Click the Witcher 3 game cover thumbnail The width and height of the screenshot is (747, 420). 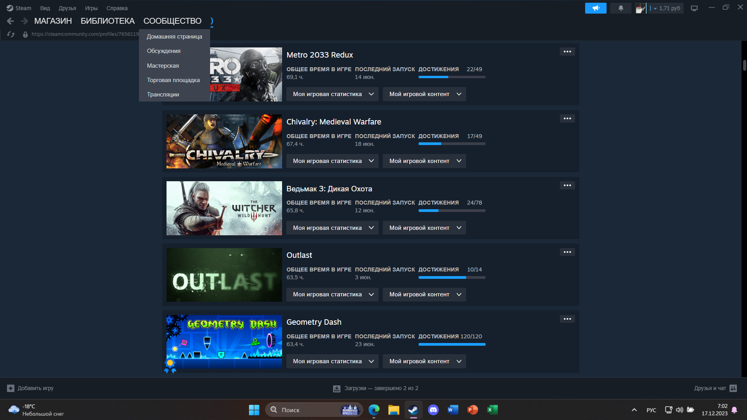click(224, 208)
